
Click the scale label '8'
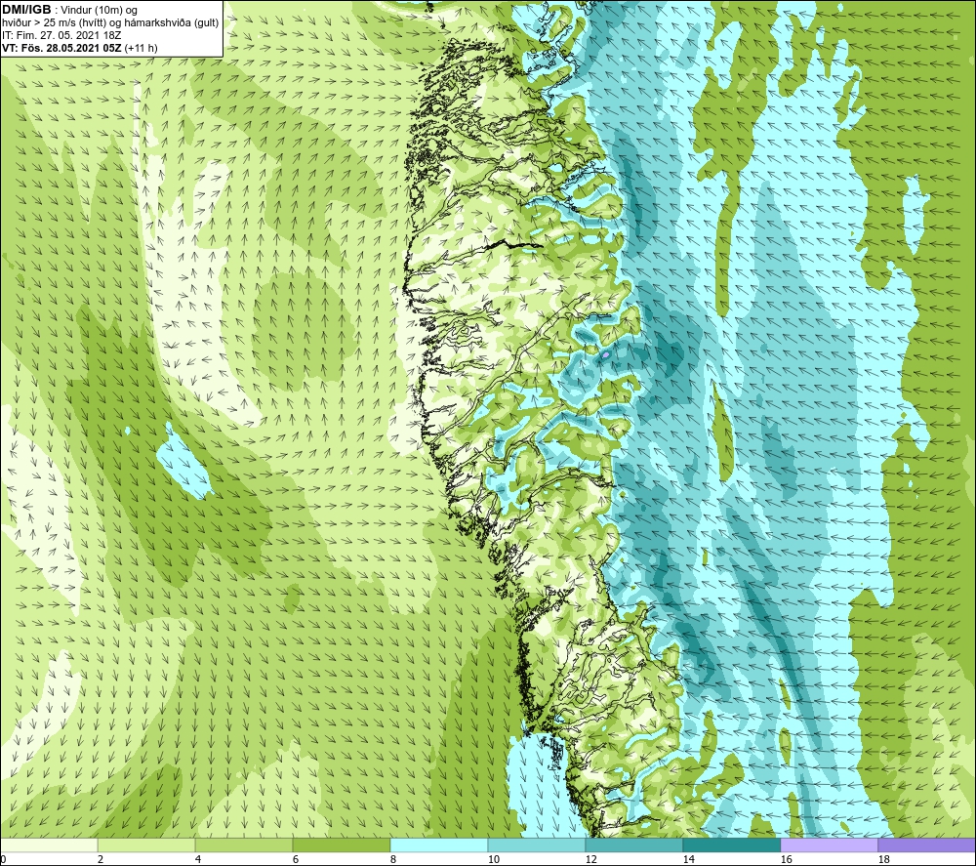(x=392, y=860)
